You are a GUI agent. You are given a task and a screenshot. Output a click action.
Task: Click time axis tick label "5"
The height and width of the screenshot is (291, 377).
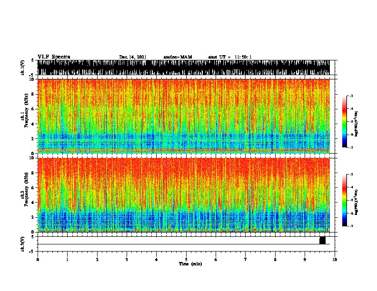[186, 260]
